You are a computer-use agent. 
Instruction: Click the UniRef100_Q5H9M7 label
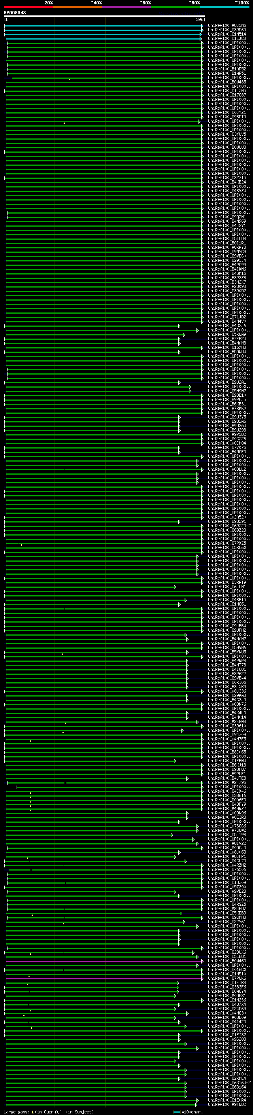(x=227, y=391)
